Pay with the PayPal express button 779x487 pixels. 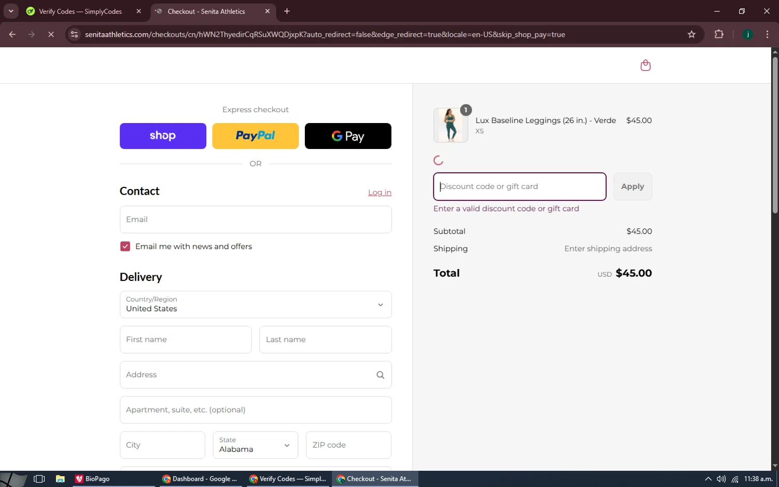pos(256,136)
